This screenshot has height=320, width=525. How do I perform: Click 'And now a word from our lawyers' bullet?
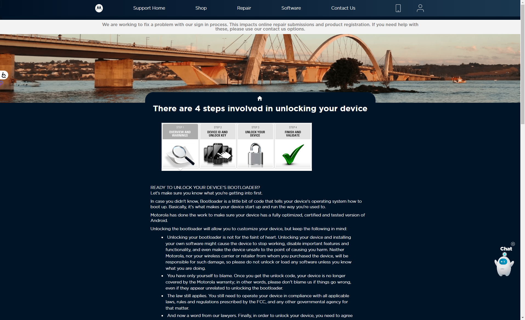click(x=259, y=316)
